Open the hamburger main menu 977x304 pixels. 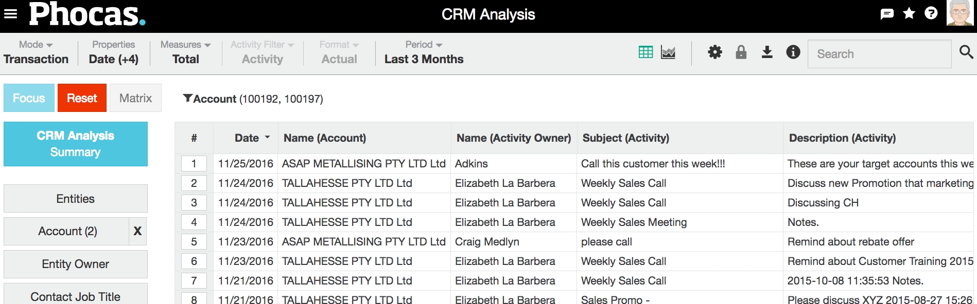10,14
